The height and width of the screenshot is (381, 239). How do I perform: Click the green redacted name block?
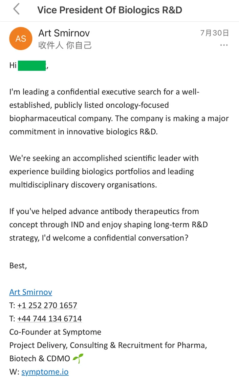32,66
